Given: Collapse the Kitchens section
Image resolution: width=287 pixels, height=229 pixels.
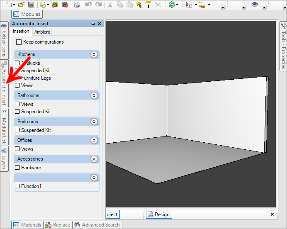Looking at the screenshot, I should 94,54.
